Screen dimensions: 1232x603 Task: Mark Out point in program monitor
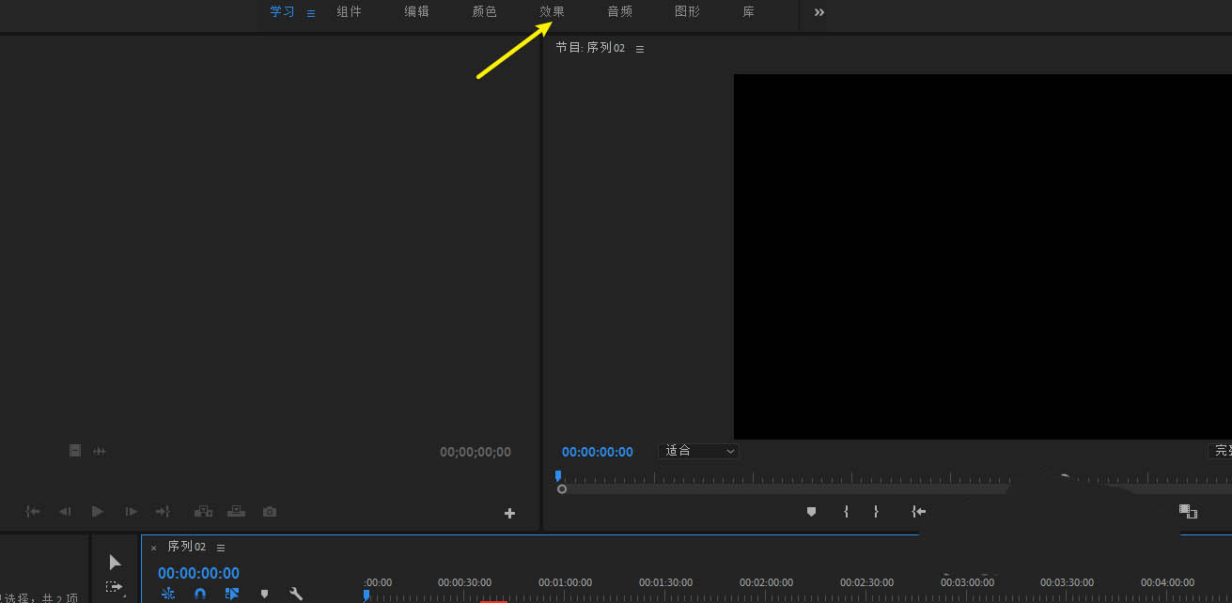(x=876, y=512)
